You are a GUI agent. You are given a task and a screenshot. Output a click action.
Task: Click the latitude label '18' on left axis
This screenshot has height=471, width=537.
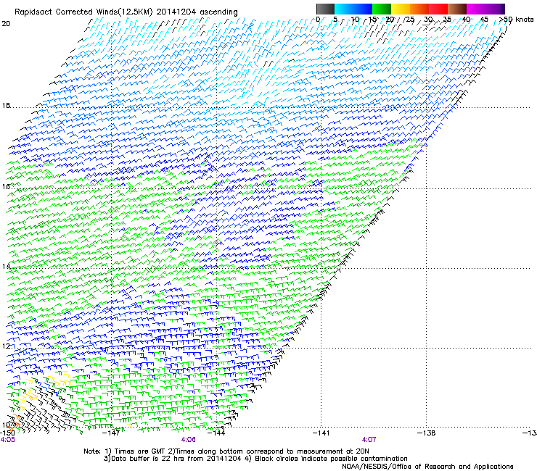tap(6, 106)
